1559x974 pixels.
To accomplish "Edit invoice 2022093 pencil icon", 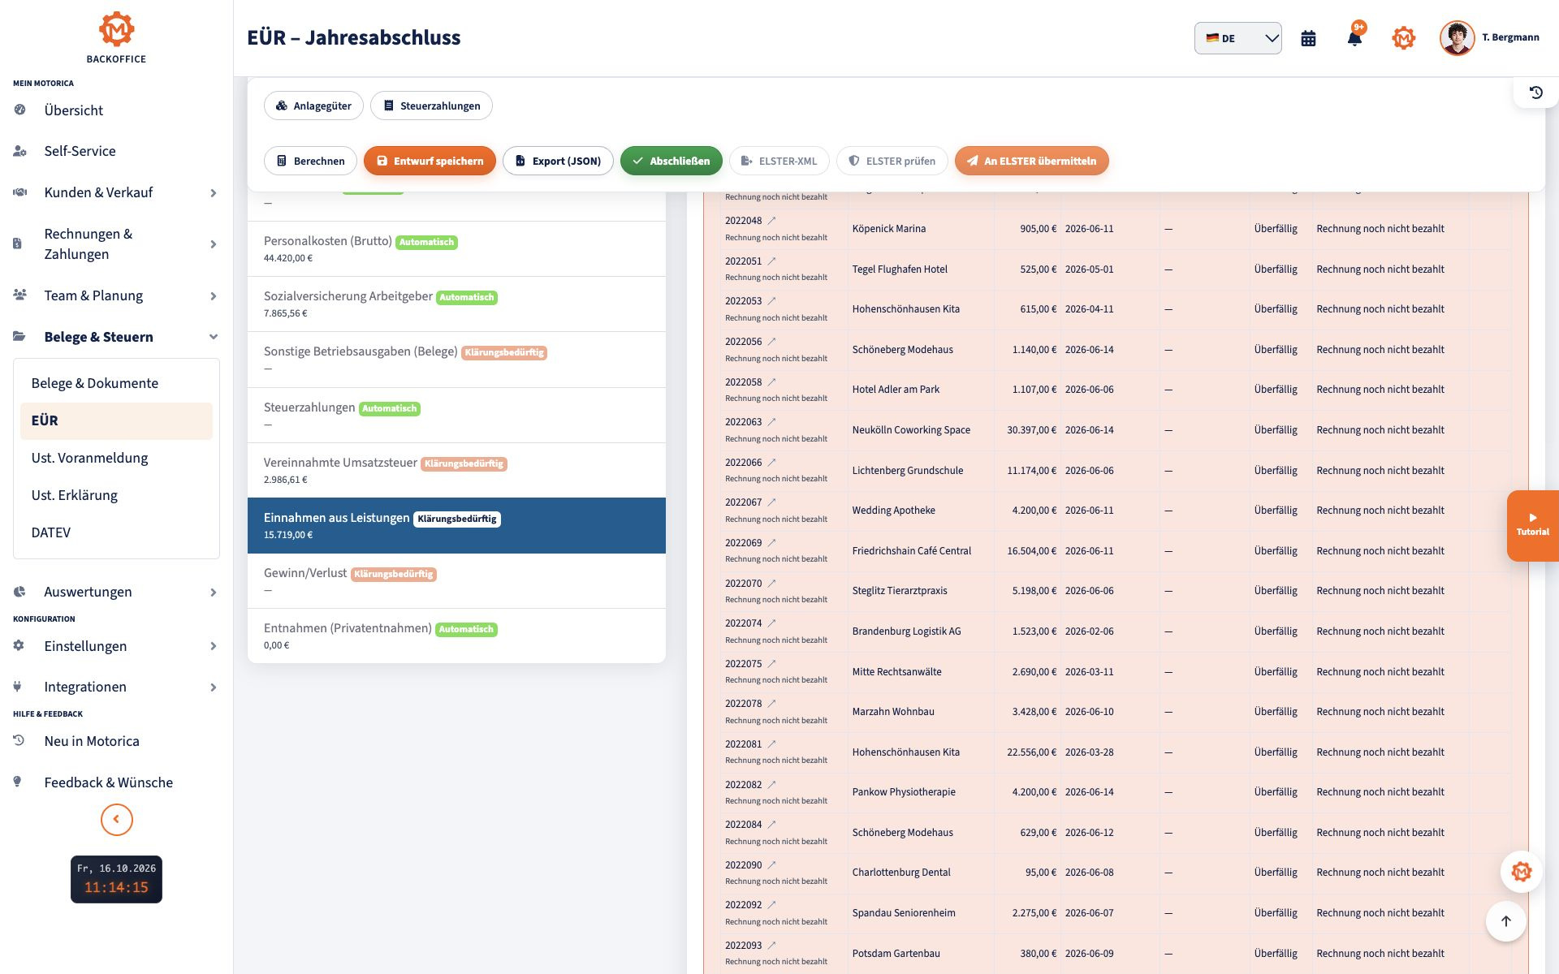I will 772,946.
